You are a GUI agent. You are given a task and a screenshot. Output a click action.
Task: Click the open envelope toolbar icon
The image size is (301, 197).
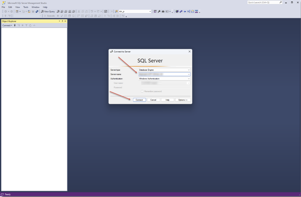pos(192,11)
